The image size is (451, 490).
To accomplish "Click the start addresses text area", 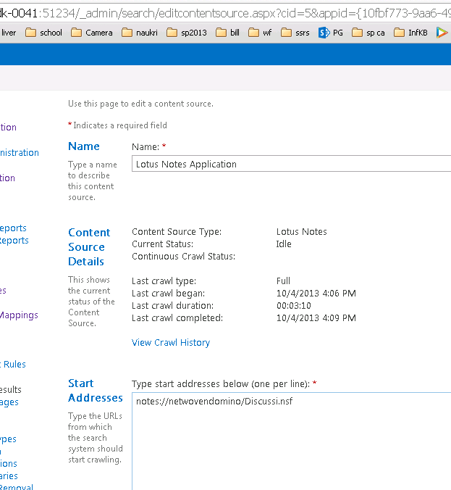I will pos(291,441).
